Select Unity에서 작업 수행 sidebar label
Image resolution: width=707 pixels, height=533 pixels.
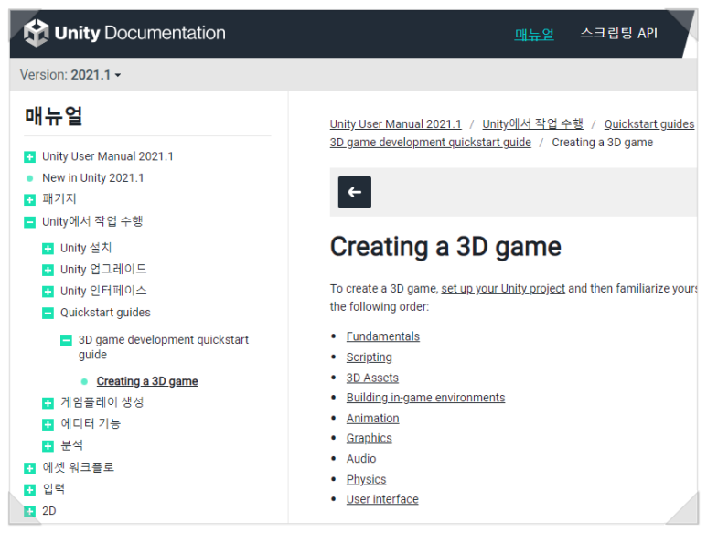click(x=92, y=221)
